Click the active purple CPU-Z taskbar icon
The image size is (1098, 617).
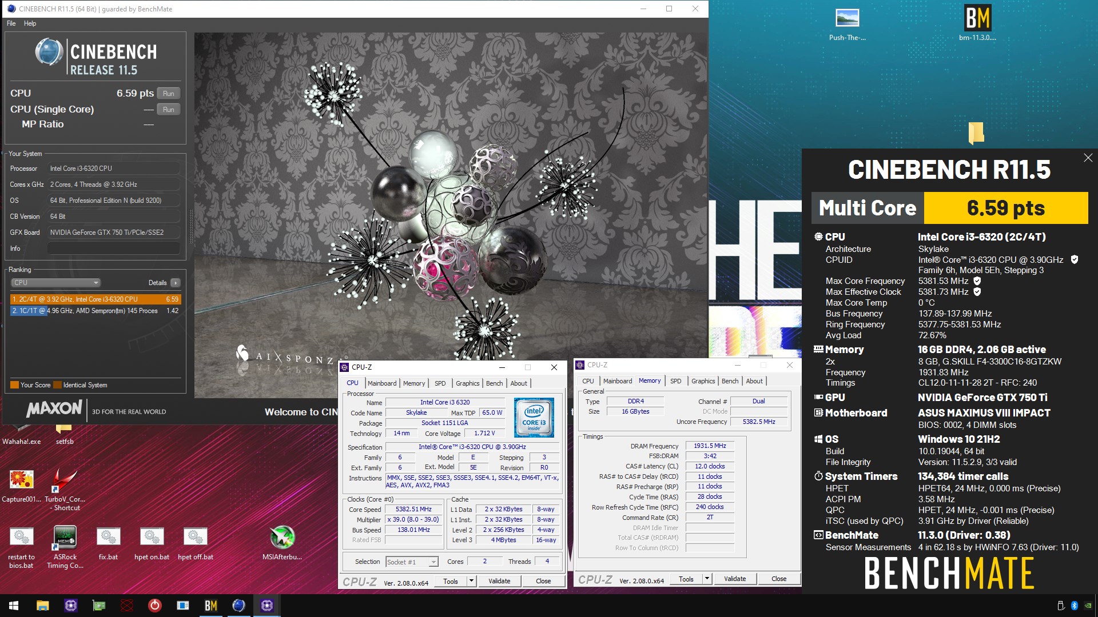(266, 606)
